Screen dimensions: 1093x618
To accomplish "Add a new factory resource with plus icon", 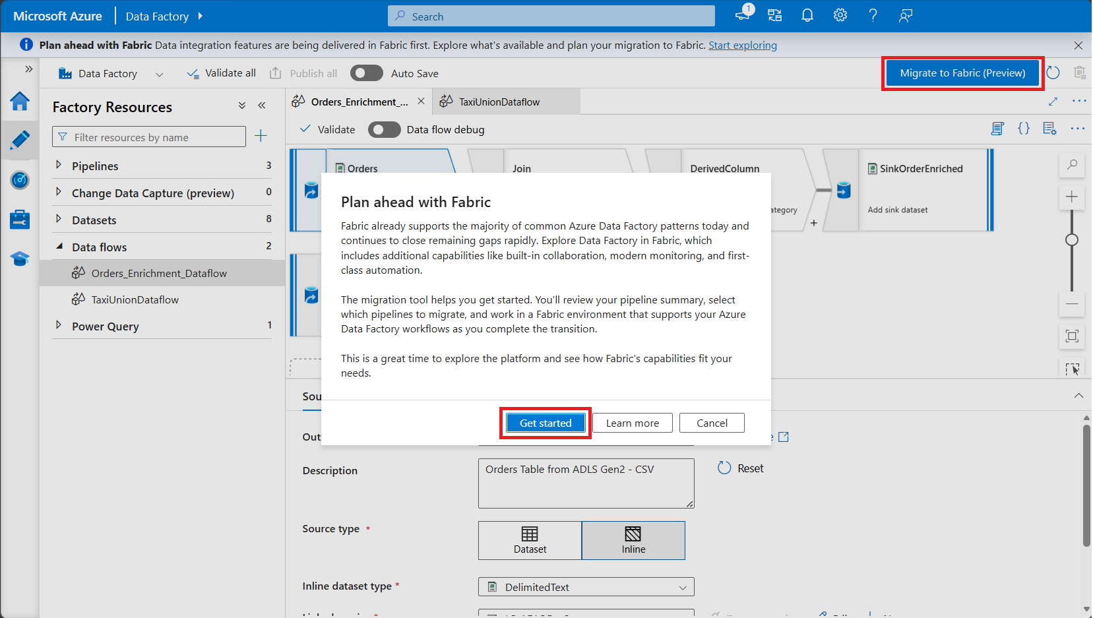I will point(261,136).
